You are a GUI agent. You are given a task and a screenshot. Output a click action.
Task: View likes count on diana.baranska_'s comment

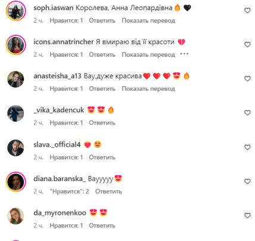69,191
